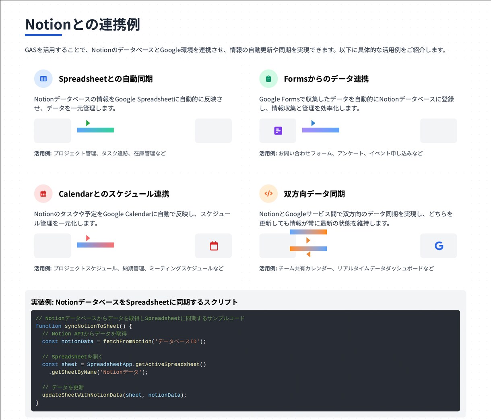Click the Spreadsheet card description text
The width and height of the screenshot is (491, 420).
coord(128,103)
